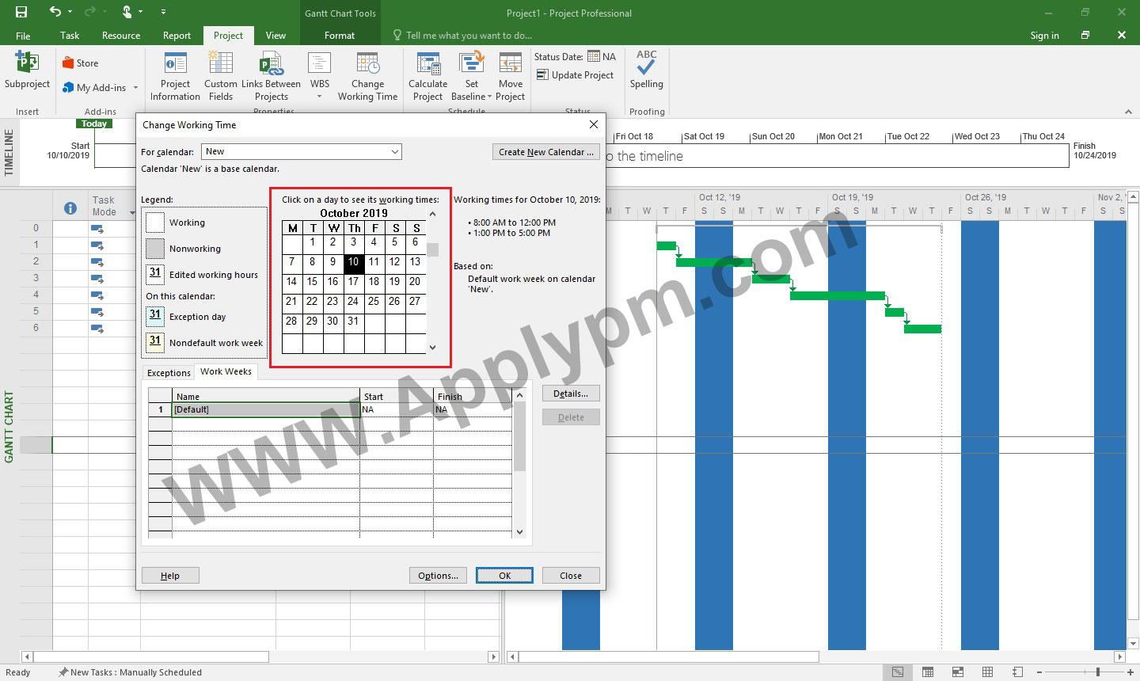The image size is (1140, 681).
Task: Click the info indicator column header icon
Action: [70, 208]
